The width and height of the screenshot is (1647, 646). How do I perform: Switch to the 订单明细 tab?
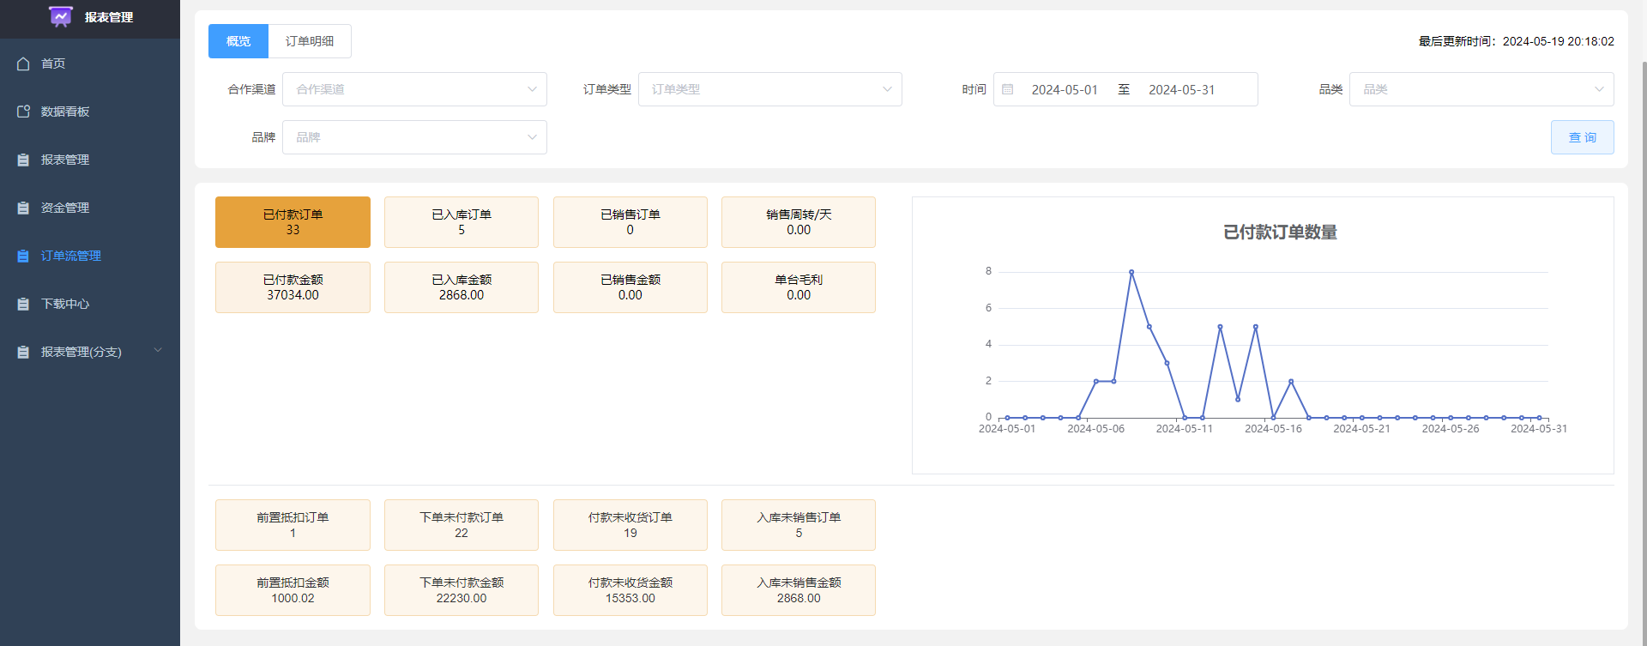[x=310, y=41]
